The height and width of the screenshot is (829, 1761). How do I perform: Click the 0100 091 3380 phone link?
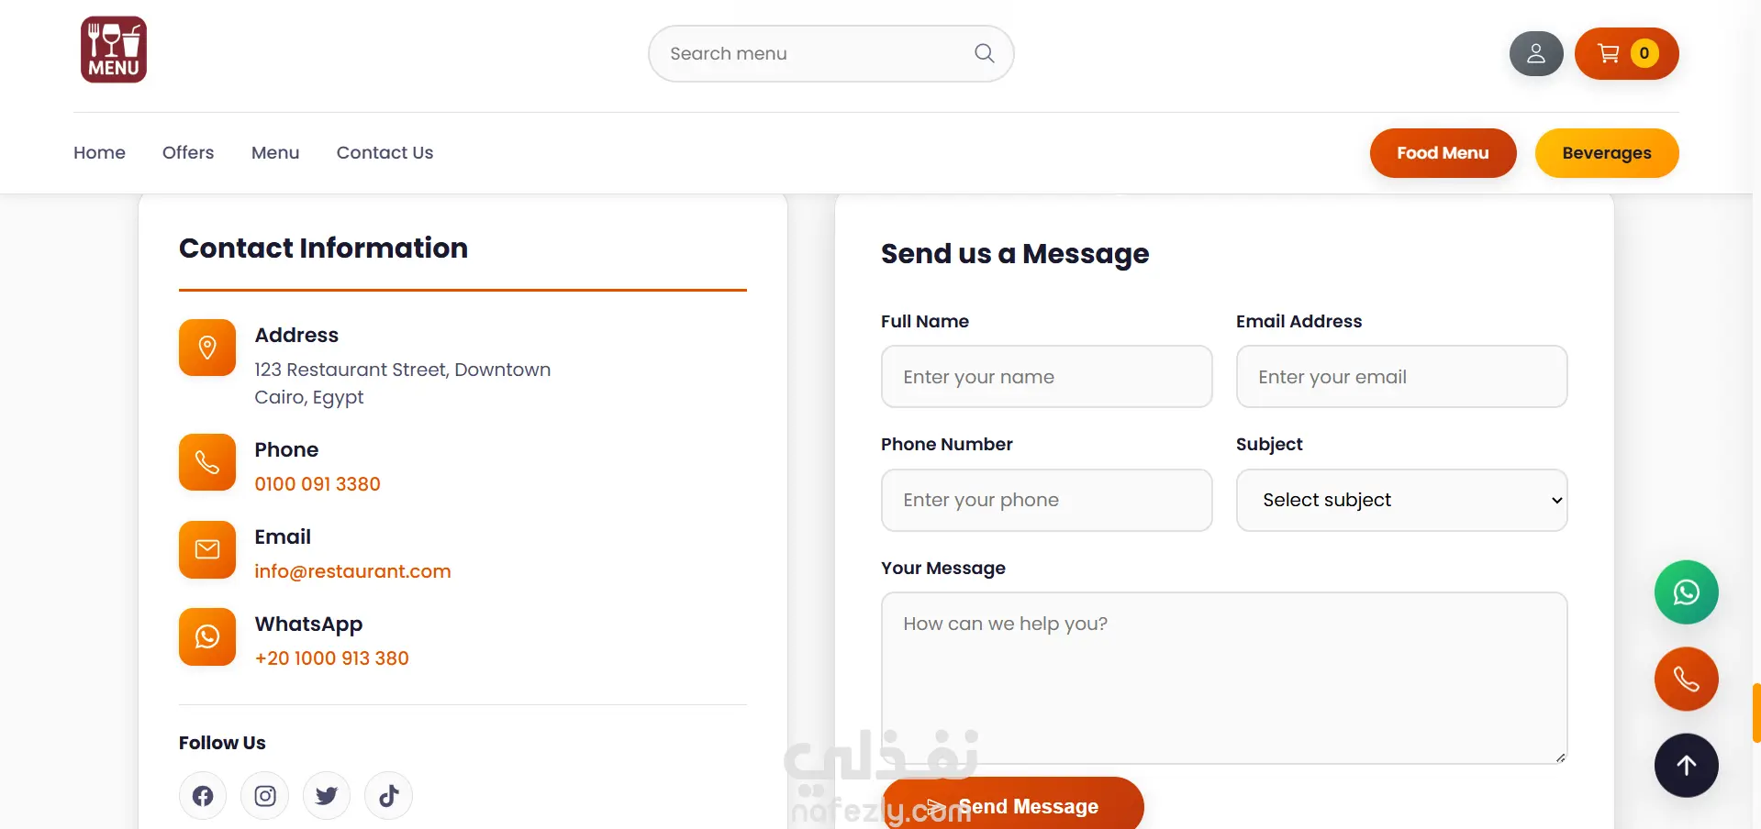pyautogui.click(x=318, y=484)
